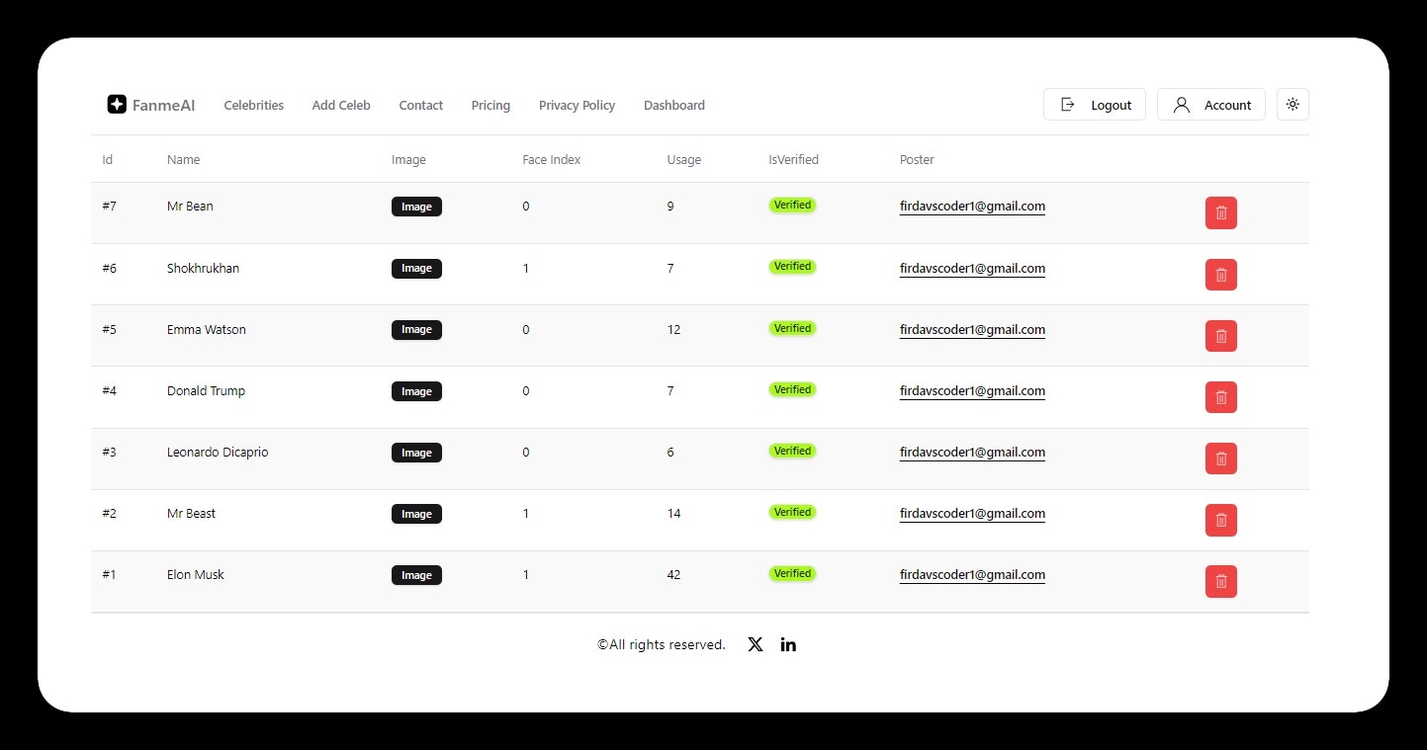This screenshot has width=1427, height=750.
Task: Open poster email for Emma Watson
Action: pos(972,329)
